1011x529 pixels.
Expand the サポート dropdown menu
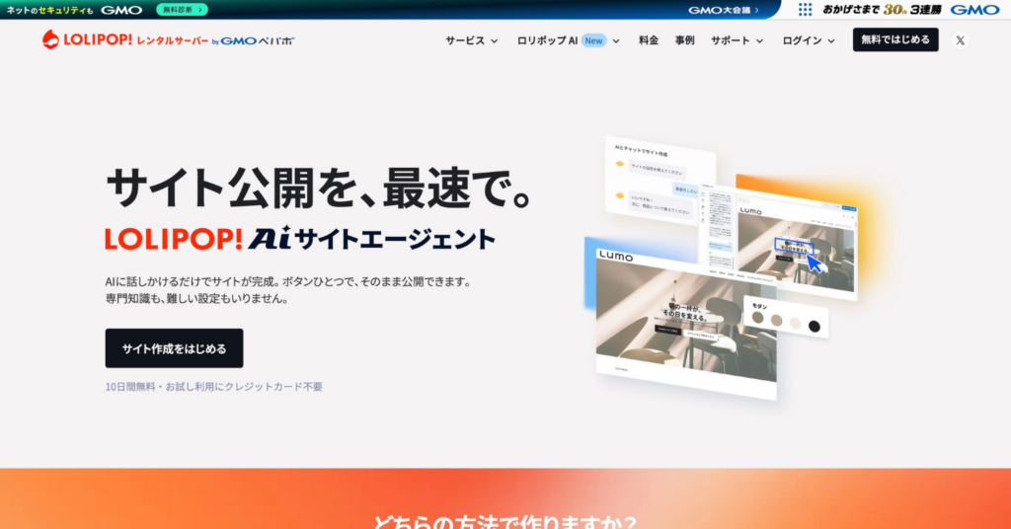(737, 40)
